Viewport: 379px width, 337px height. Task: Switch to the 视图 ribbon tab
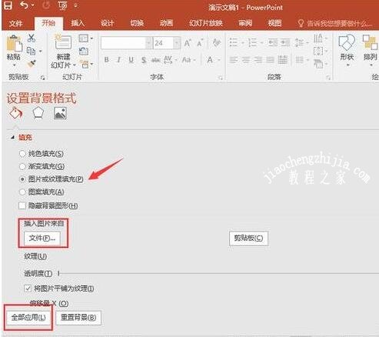point(274,23)
